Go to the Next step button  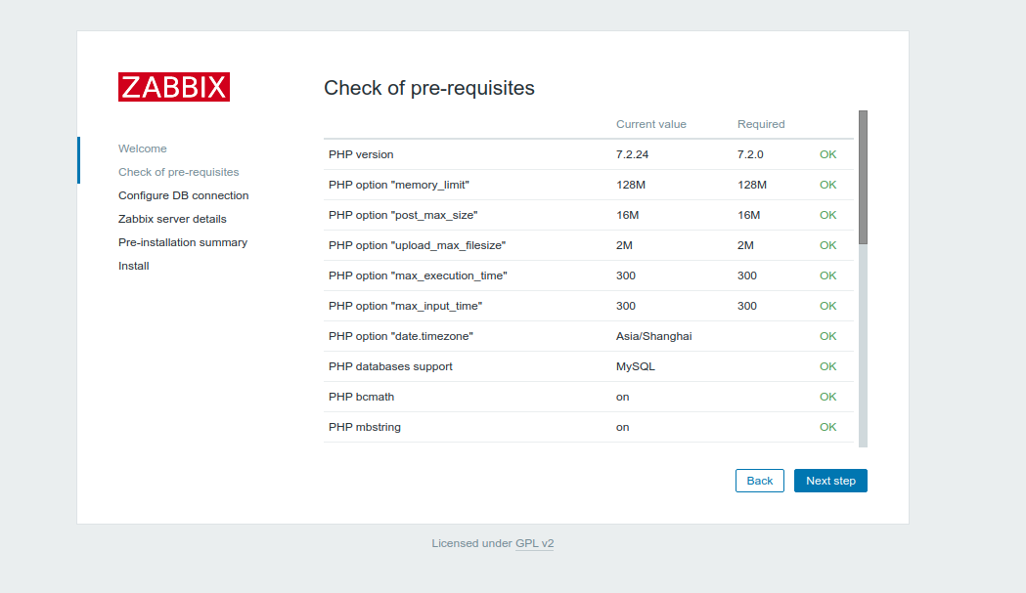pos(830,481)
